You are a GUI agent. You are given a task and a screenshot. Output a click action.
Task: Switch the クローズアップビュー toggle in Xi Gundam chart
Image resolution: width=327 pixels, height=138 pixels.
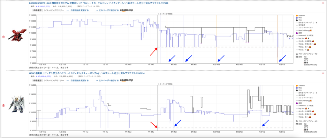tap(316, 121)
